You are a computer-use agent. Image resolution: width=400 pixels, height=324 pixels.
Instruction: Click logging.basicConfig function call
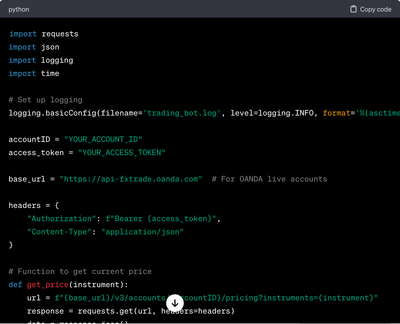[x=53, y=113]
